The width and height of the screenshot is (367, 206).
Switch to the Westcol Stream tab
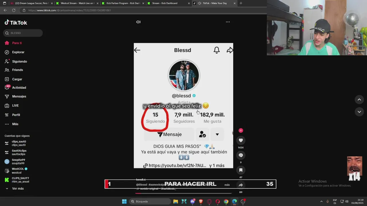(77, 3)
